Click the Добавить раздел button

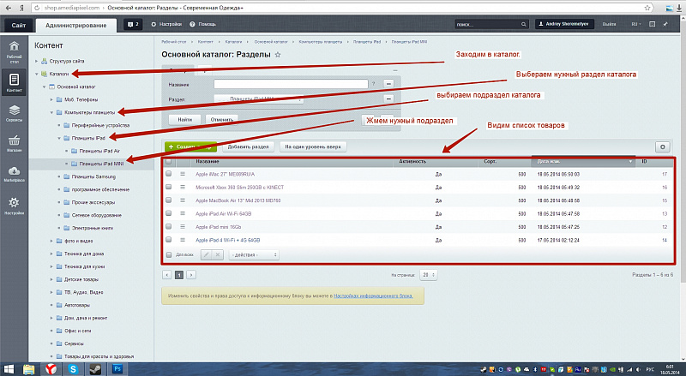coord(248,147)
